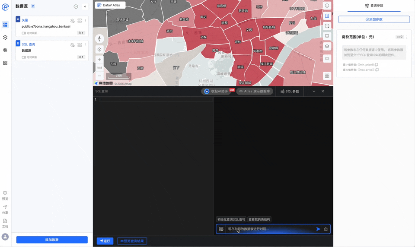Screen dimensions: 415x247
Task: Select the data source sidebar icon
Action: point(5,25)
